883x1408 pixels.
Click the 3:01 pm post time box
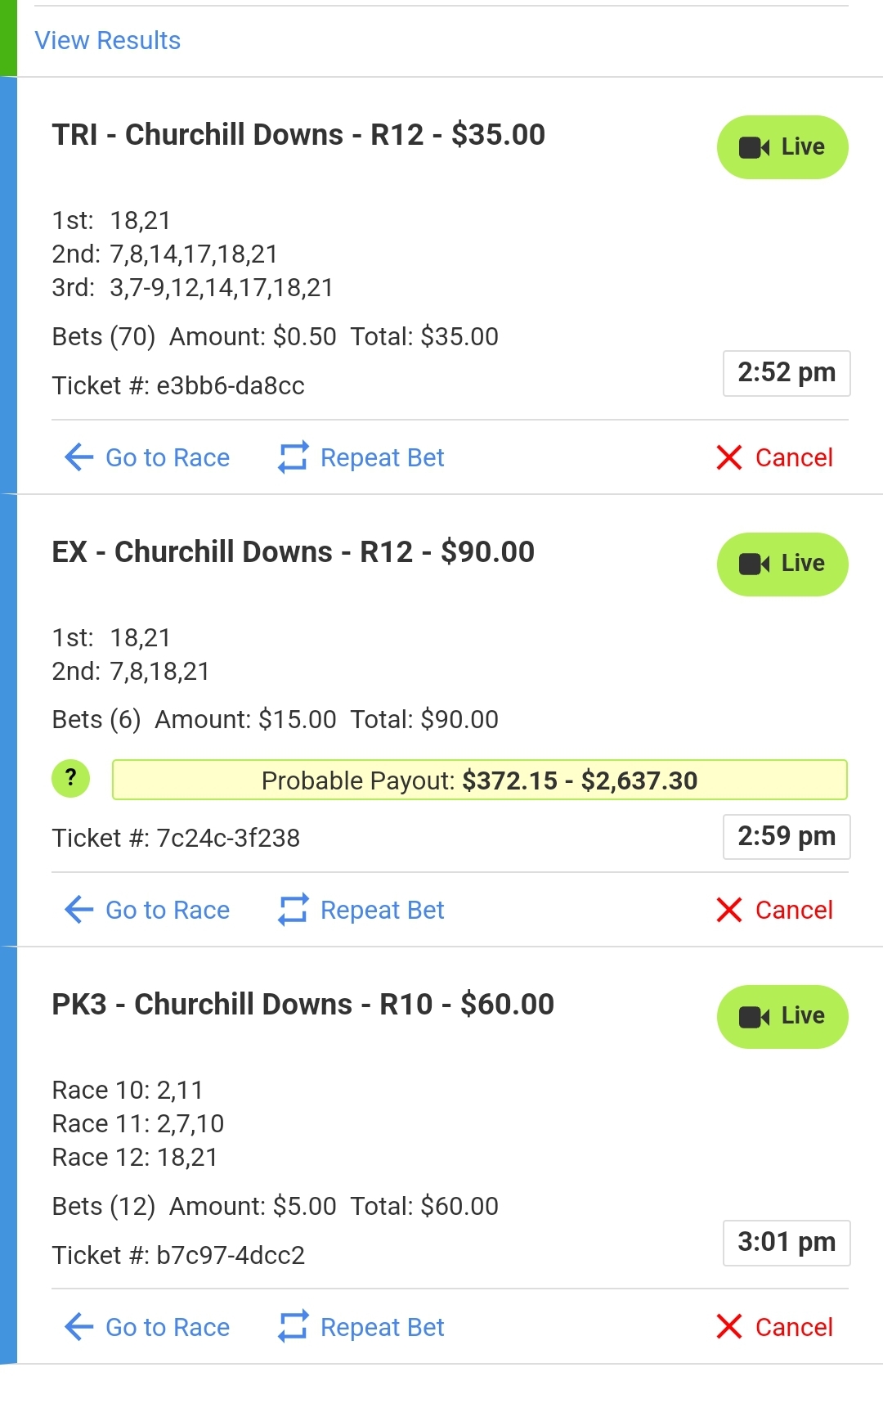click(x=787, y=1243)
